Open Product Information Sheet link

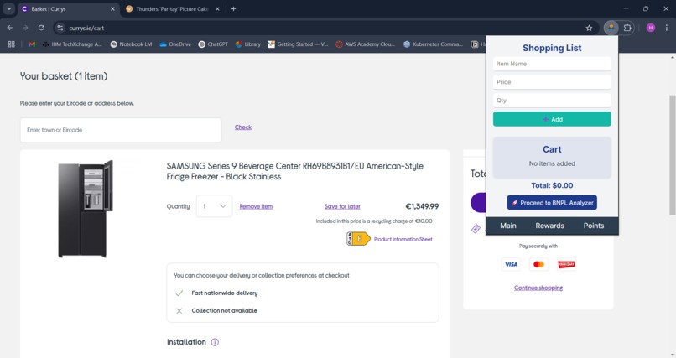(x=403, y=239)
